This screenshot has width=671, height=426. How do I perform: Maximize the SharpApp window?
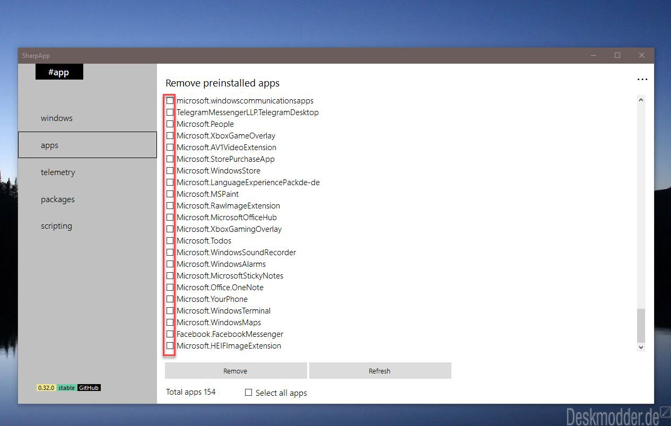(617, 55)
